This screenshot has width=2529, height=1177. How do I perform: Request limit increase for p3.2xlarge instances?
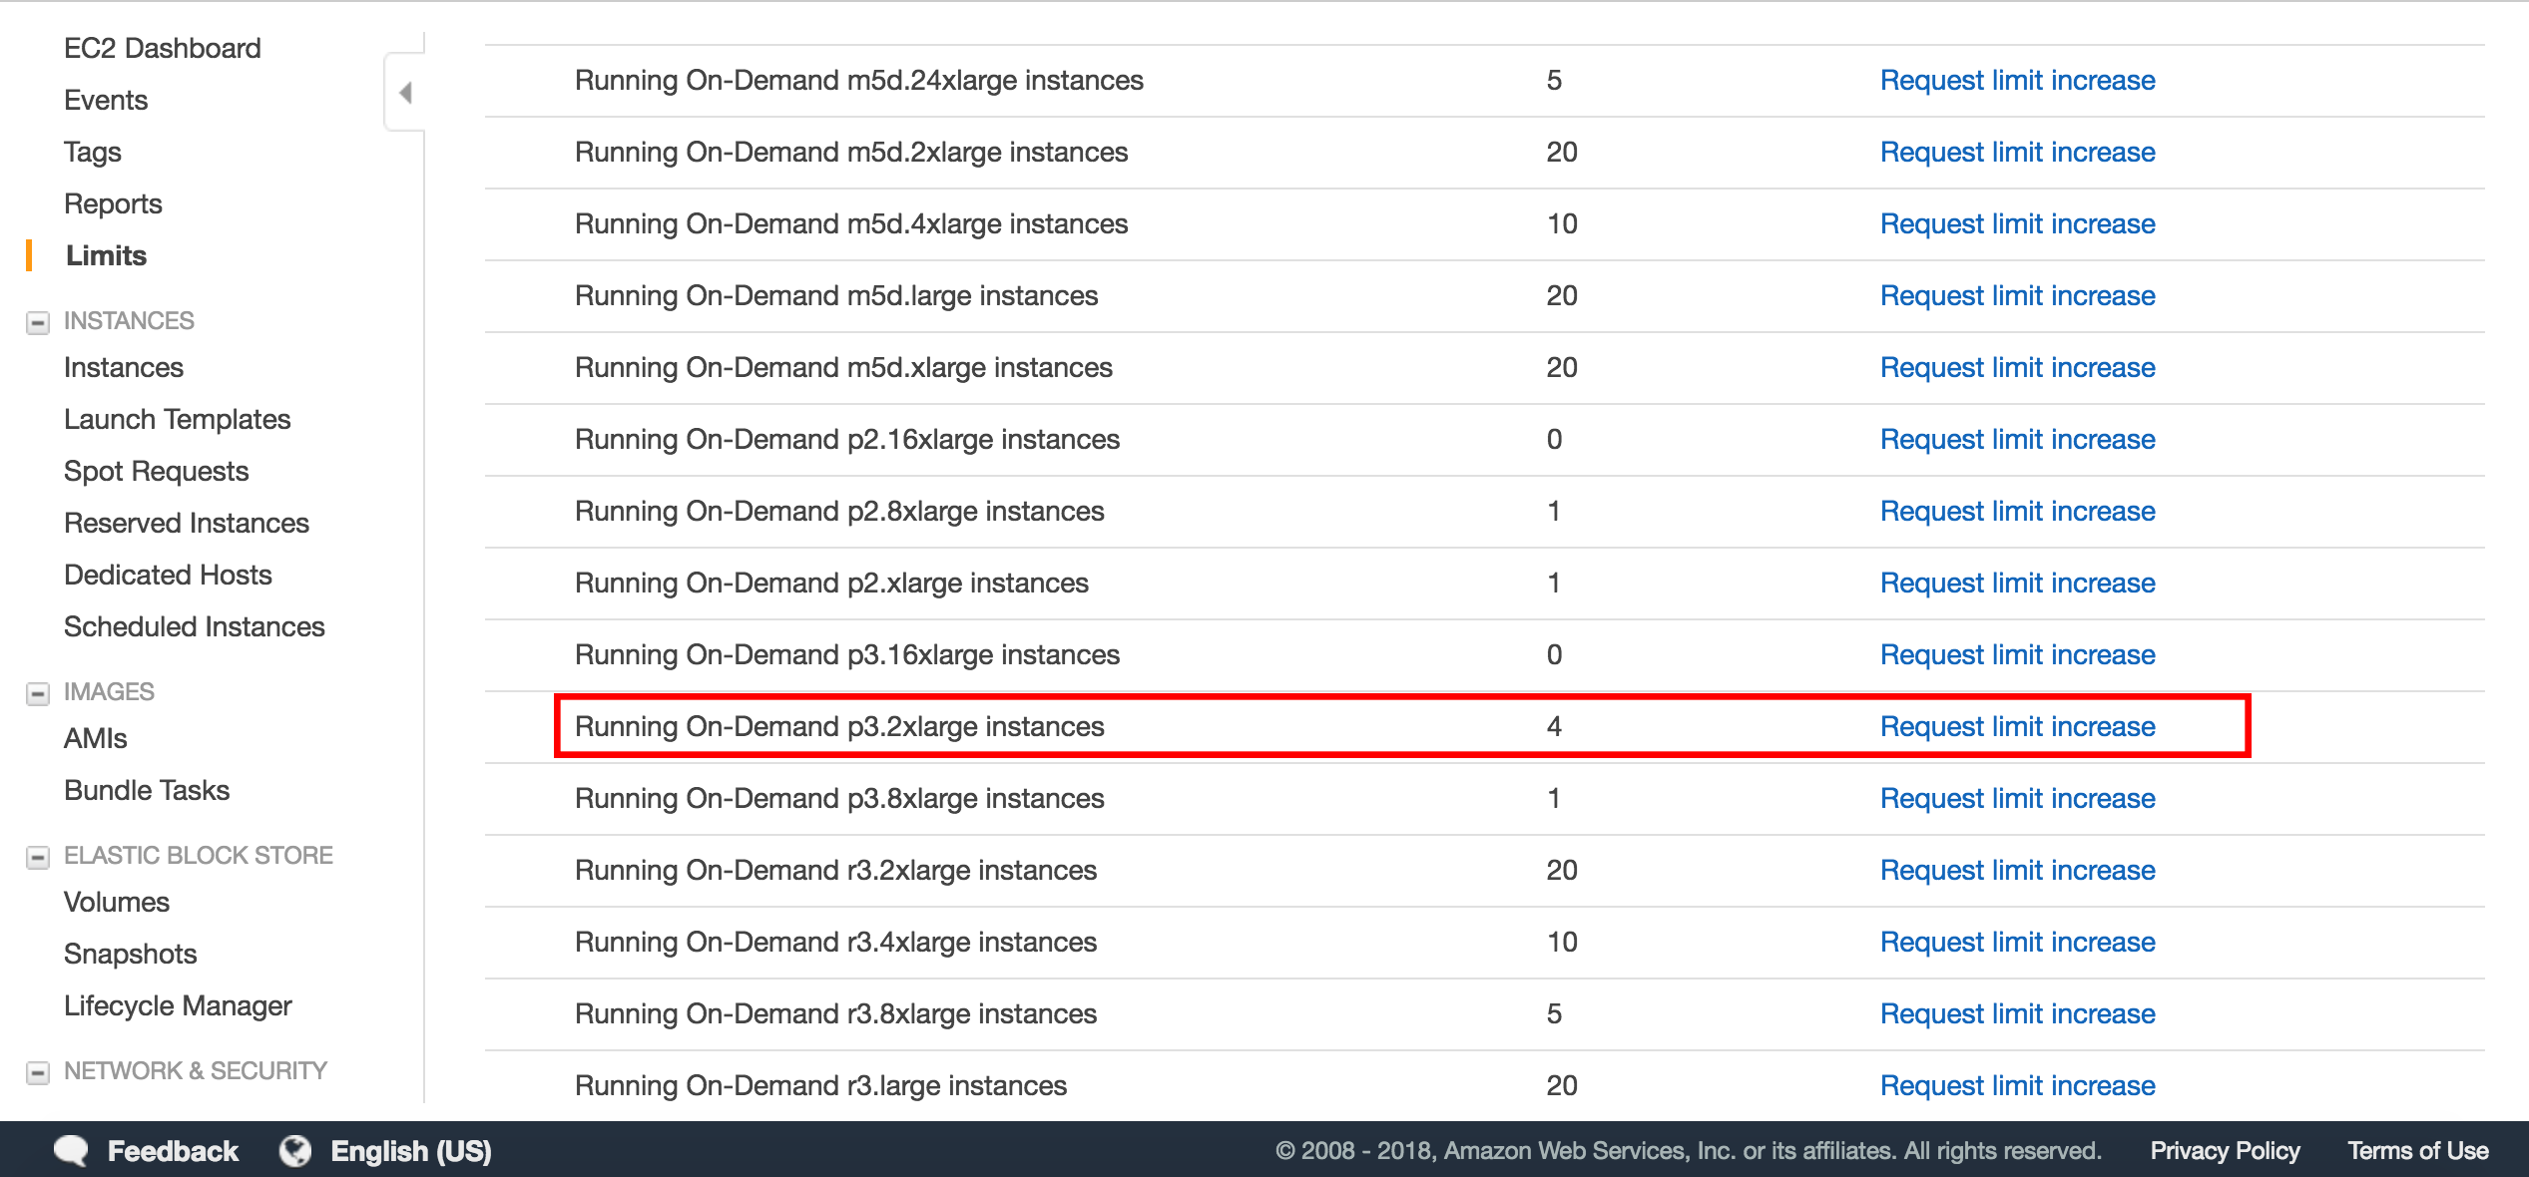[2016, 726]
